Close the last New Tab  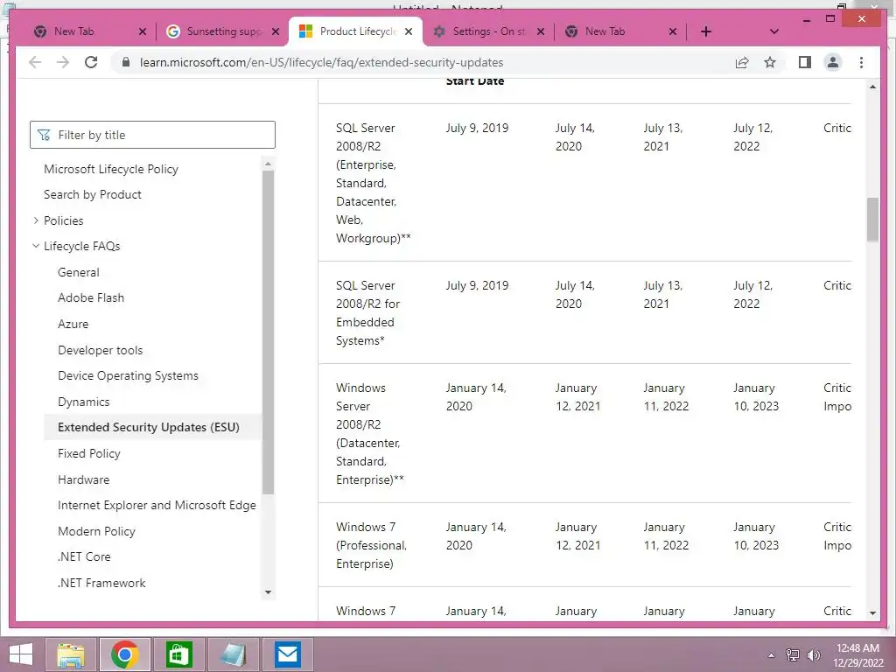pos(673,31)
